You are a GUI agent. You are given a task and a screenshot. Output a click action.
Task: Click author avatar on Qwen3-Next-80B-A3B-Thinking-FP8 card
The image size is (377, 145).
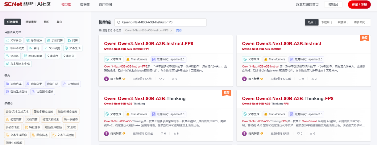(244, 134)
